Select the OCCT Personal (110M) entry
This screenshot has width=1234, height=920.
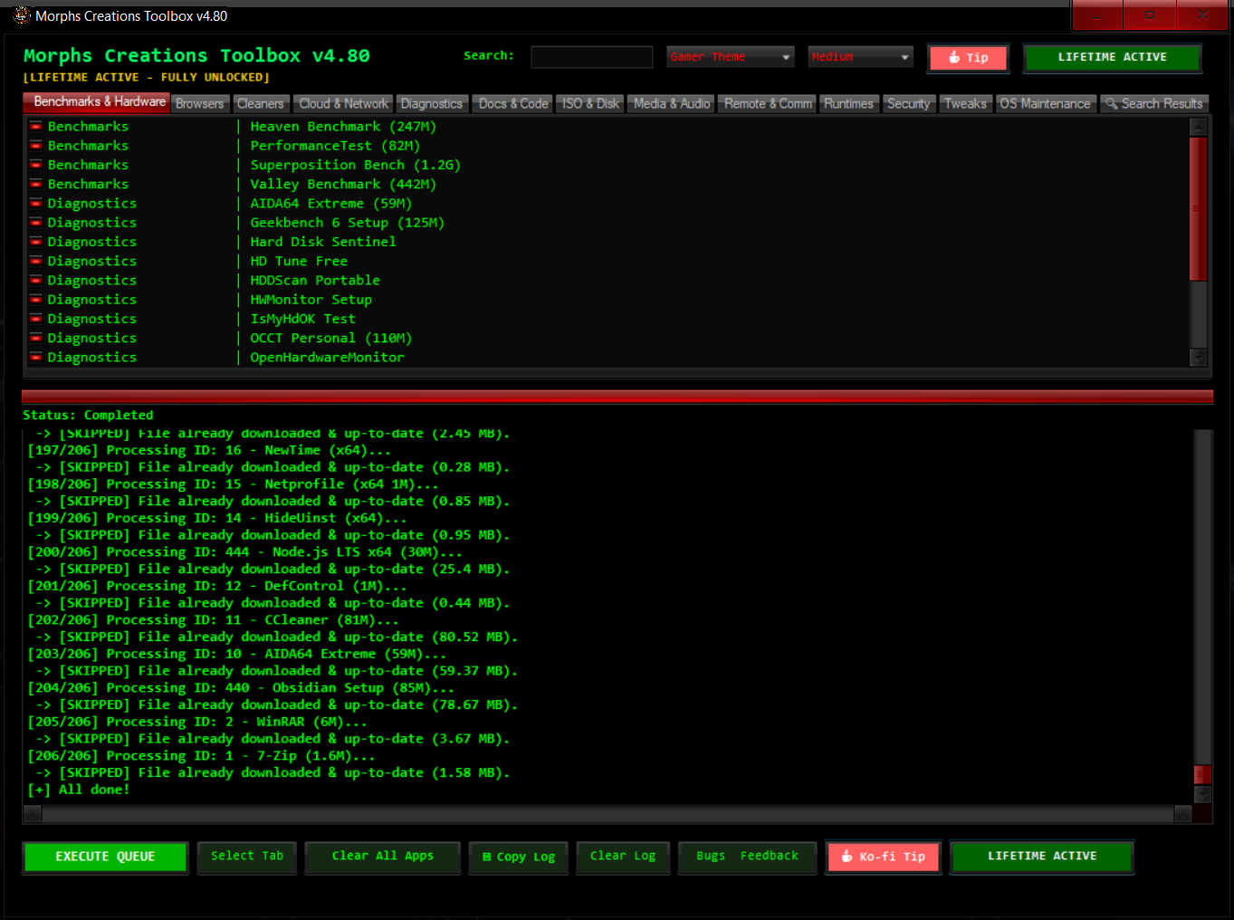331,338
